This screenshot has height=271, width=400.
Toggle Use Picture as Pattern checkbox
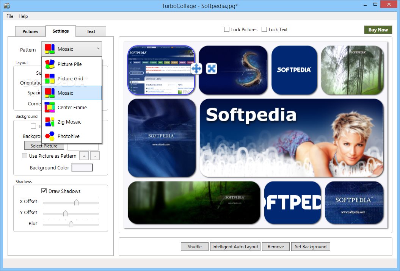click(x=25, y=155)
